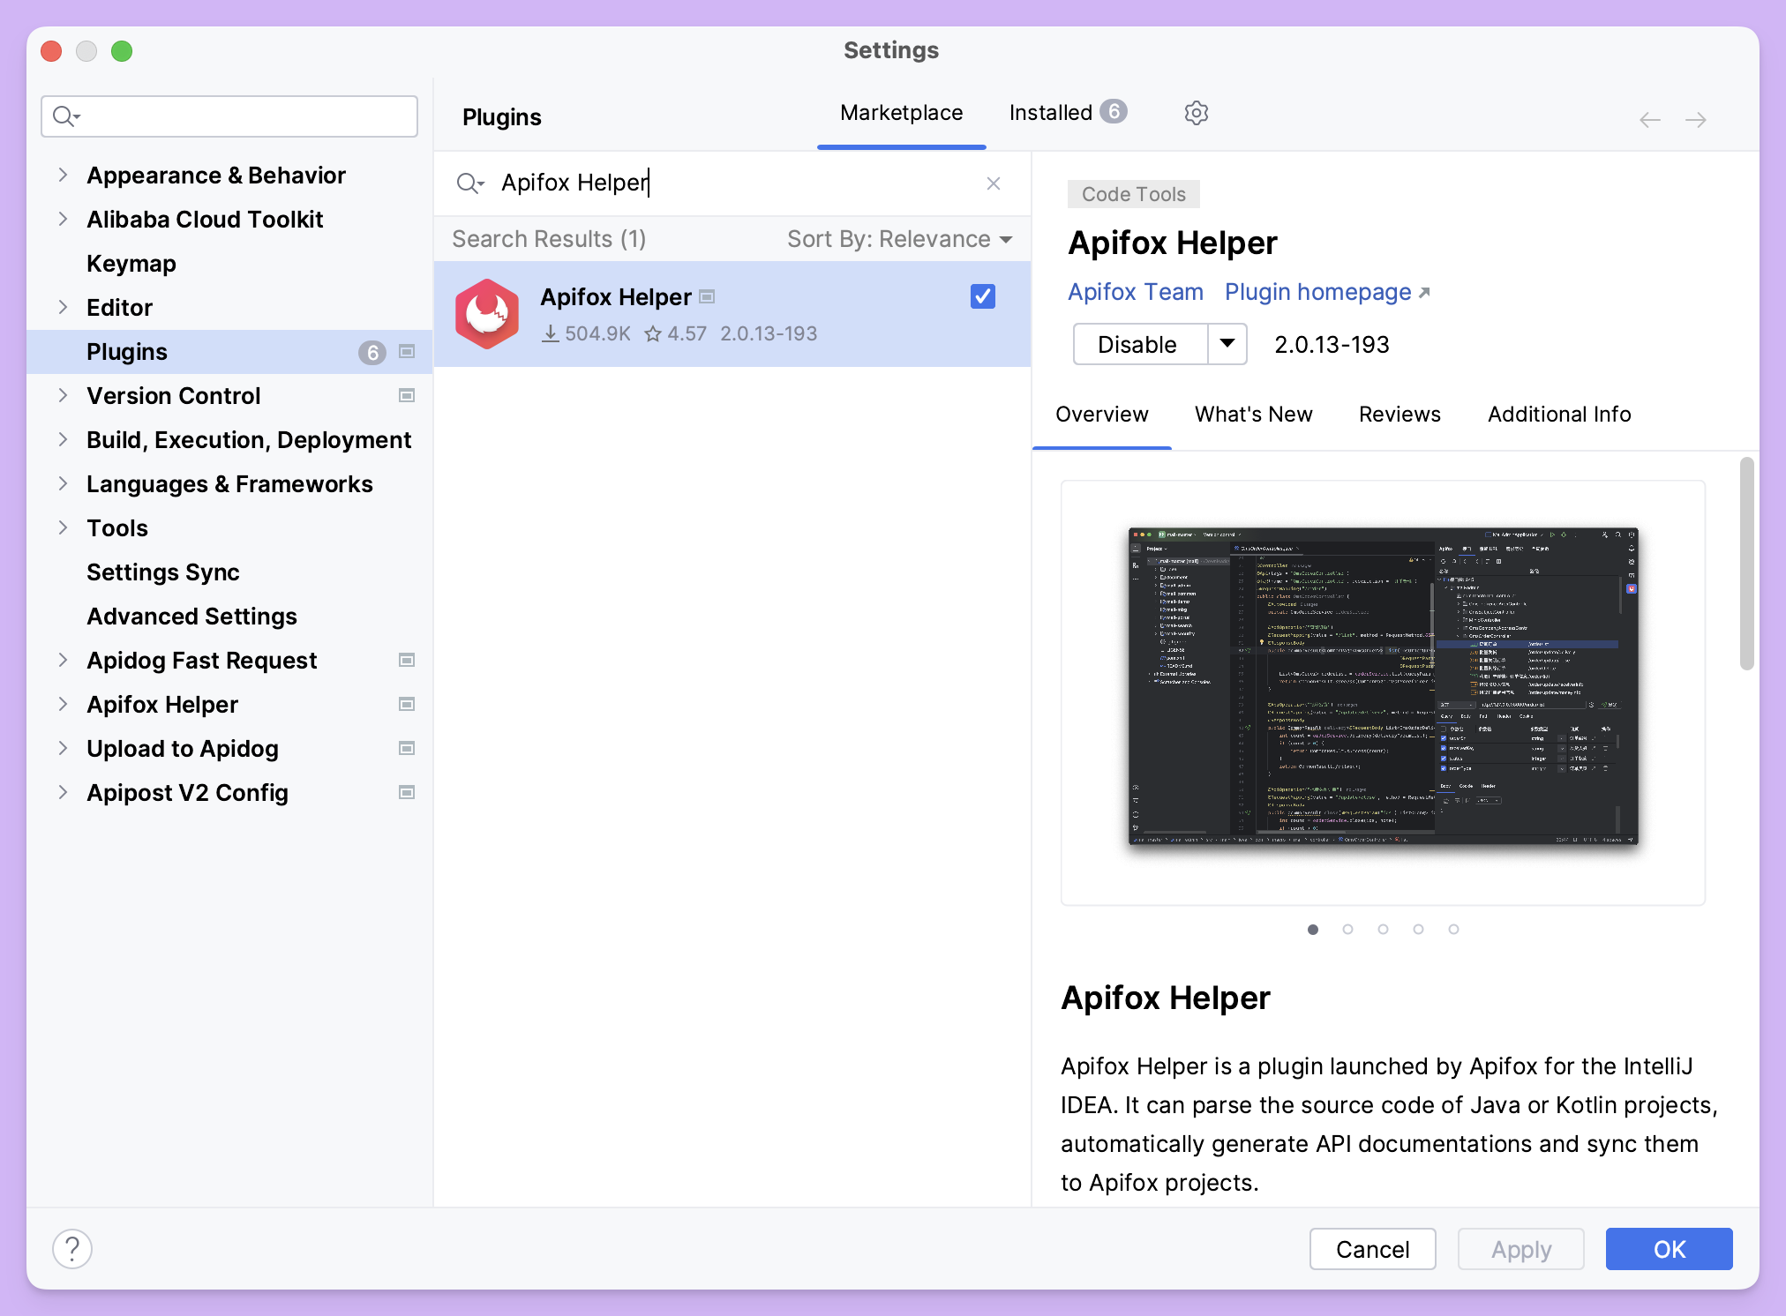Open search options in the Marketplace search field
The image size is (1786, 1316).
click(470, 183)
